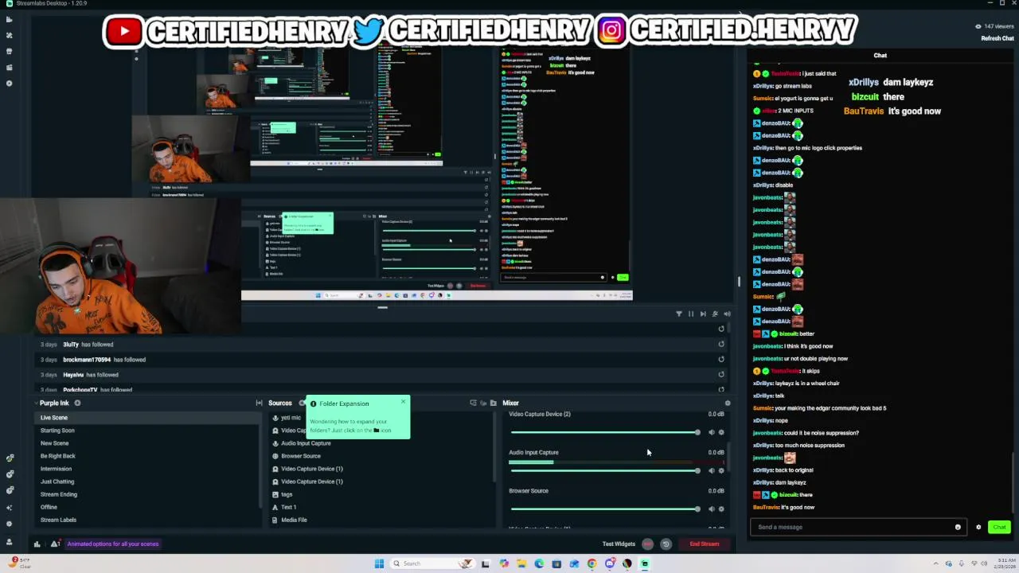Switch to the Stream Labels scene

pos(147,520)
